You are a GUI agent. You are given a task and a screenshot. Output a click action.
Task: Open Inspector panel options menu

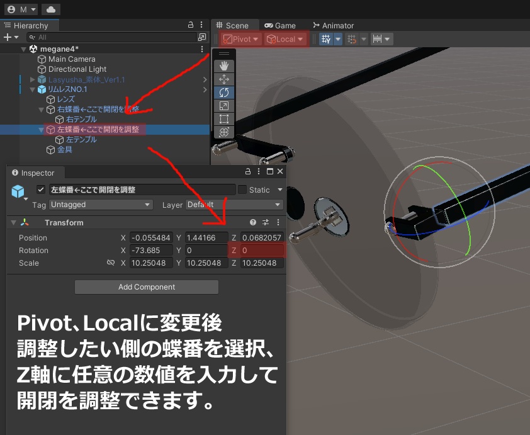click(x=259, y=171)
